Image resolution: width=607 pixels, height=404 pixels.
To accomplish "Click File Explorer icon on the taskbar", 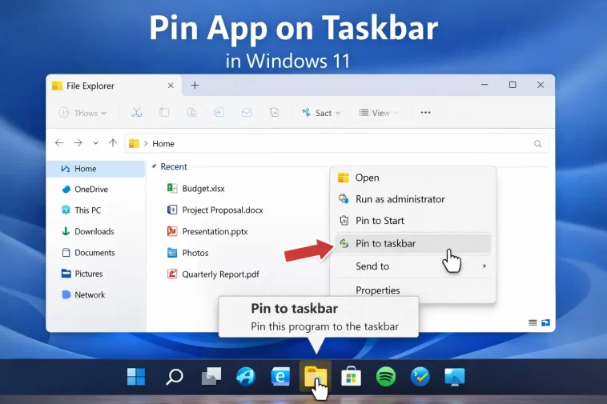I will coord(316,377).
